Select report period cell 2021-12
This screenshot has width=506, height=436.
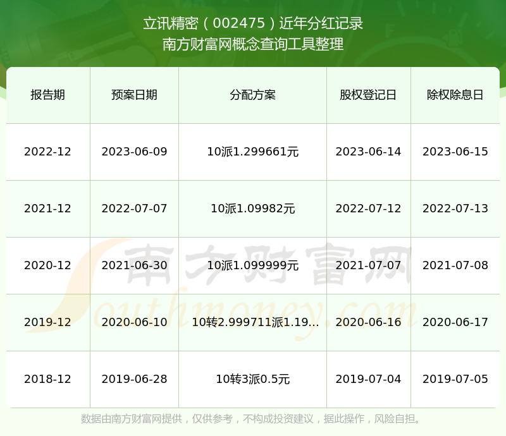coord(48,209)
